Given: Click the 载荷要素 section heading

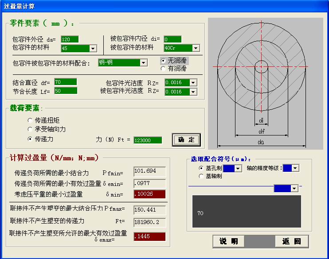Looking at the screenshot, I should click(x=25, y=108).
